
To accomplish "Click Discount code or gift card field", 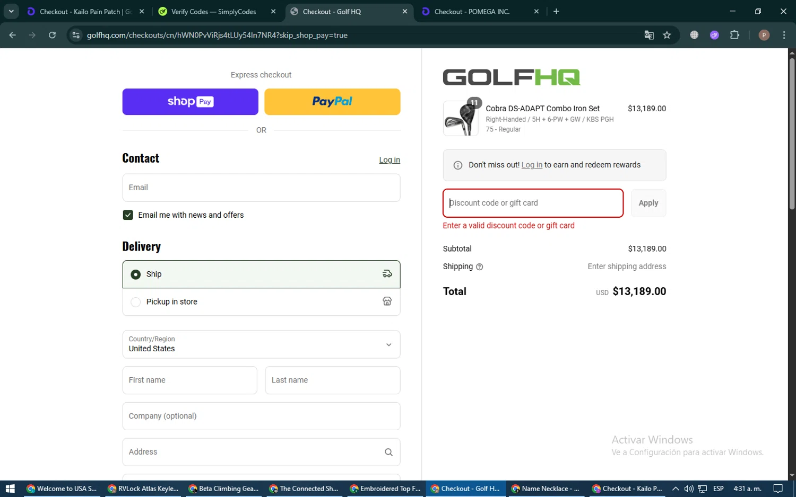I will [x=533, y=203].
